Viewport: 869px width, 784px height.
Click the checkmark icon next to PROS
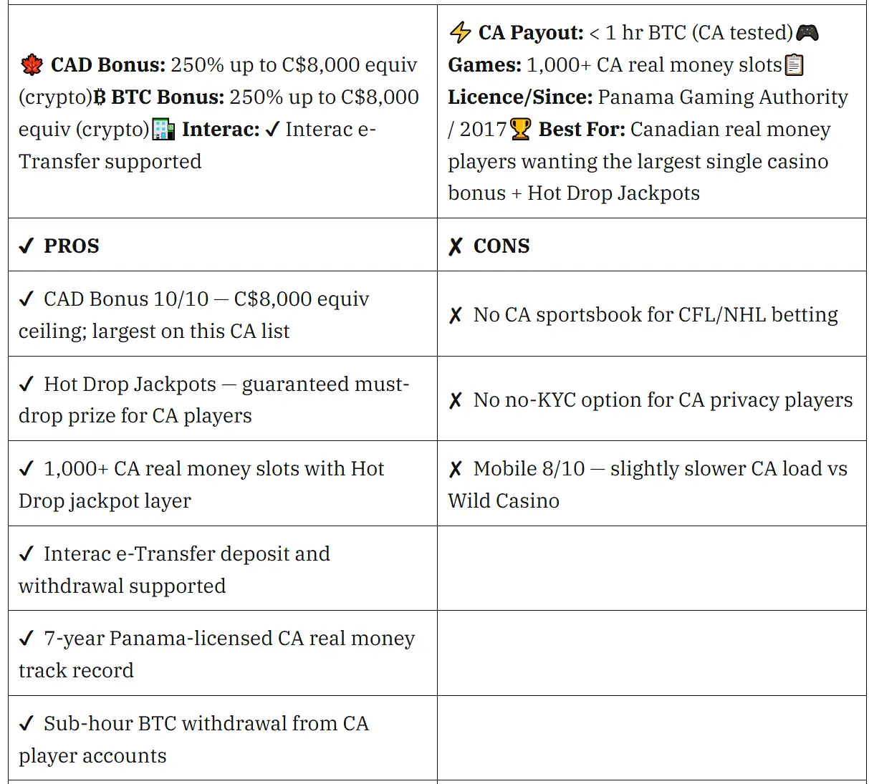[x=27, y=246]
